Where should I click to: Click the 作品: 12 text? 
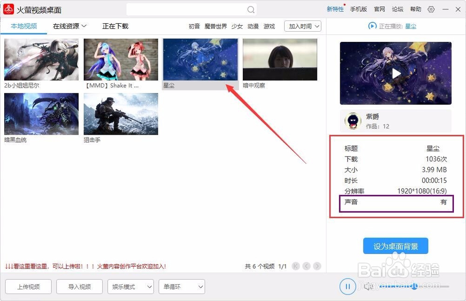point(377,126)
